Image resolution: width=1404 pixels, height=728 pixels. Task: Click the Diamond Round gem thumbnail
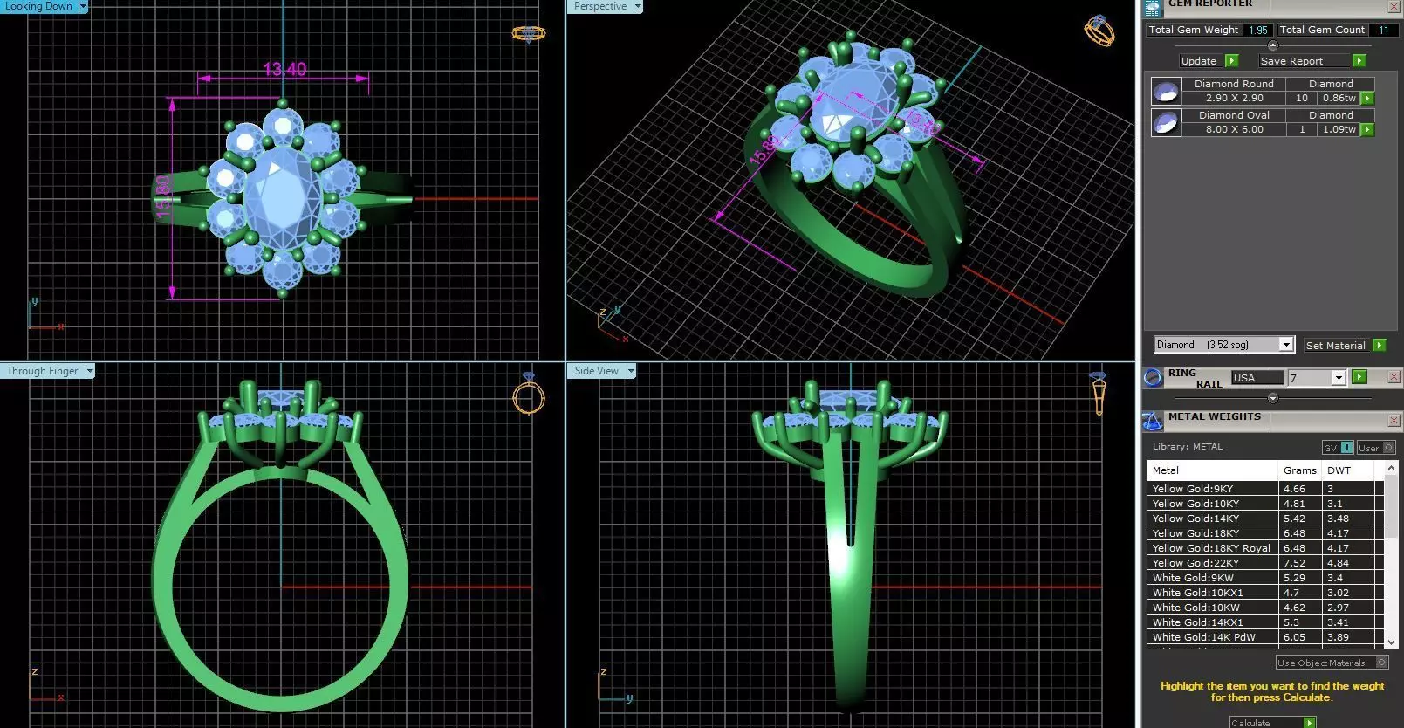pyautogui.click(x=1166, y=91)
